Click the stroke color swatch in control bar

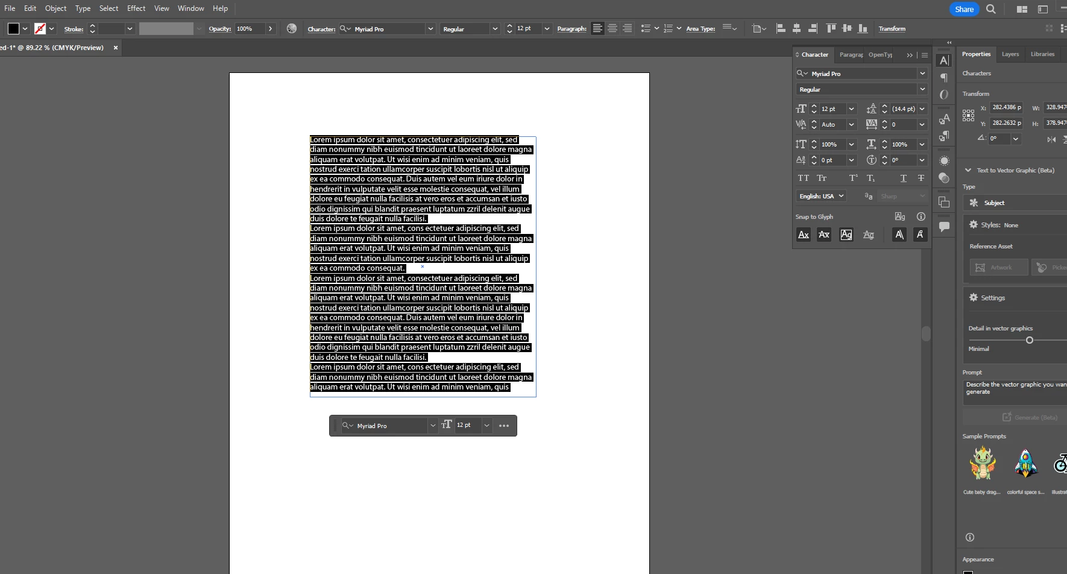(40, 28)
